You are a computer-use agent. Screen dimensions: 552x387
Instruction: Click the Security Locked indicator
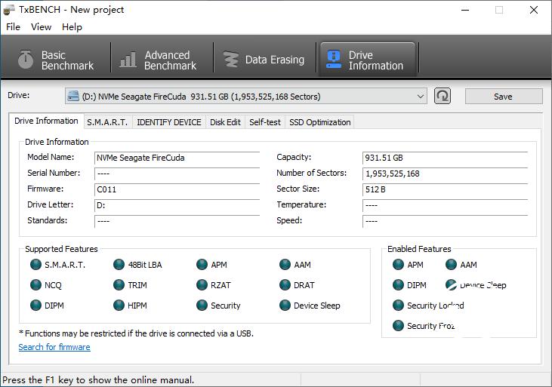tap(398, 306)
